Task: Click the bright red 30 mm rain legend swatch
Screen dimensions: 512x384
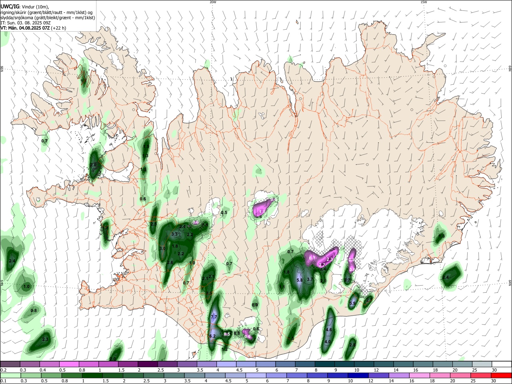Action: click(x=501, y=375)
